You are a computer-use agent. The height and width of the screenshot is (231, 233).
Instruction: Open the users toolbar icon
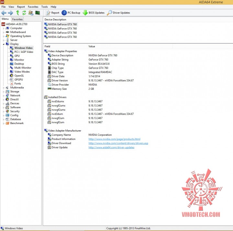point(31,13)
